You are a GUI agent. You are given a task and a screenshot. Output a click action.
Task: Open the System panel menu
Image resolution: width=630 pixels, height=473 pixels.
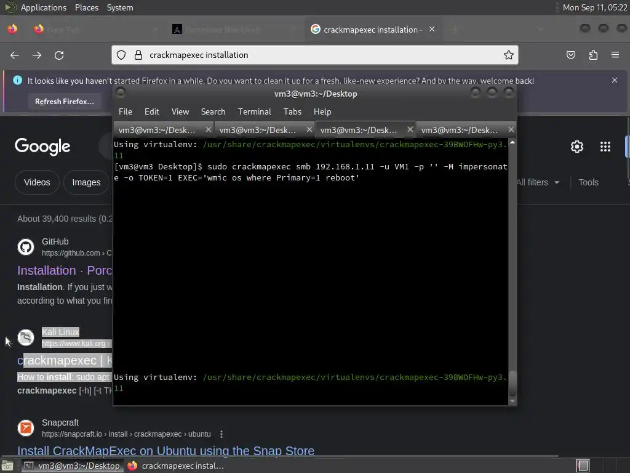tap(120, 7)
